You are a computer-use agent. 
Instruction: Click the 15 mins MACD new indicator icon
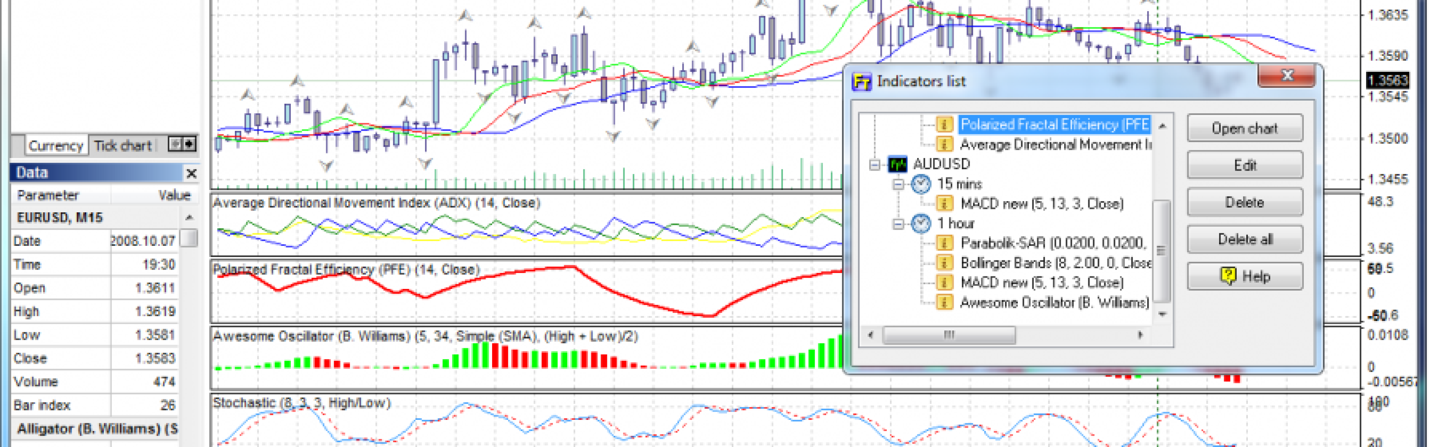pos(944,204)
